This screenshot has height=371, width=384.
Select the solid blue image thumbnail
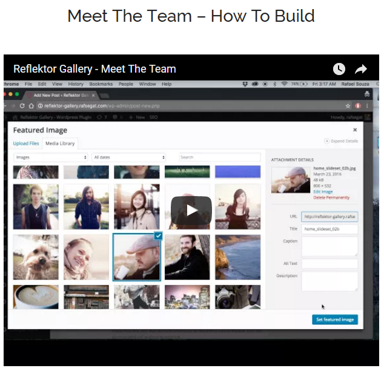click(238, 171)
